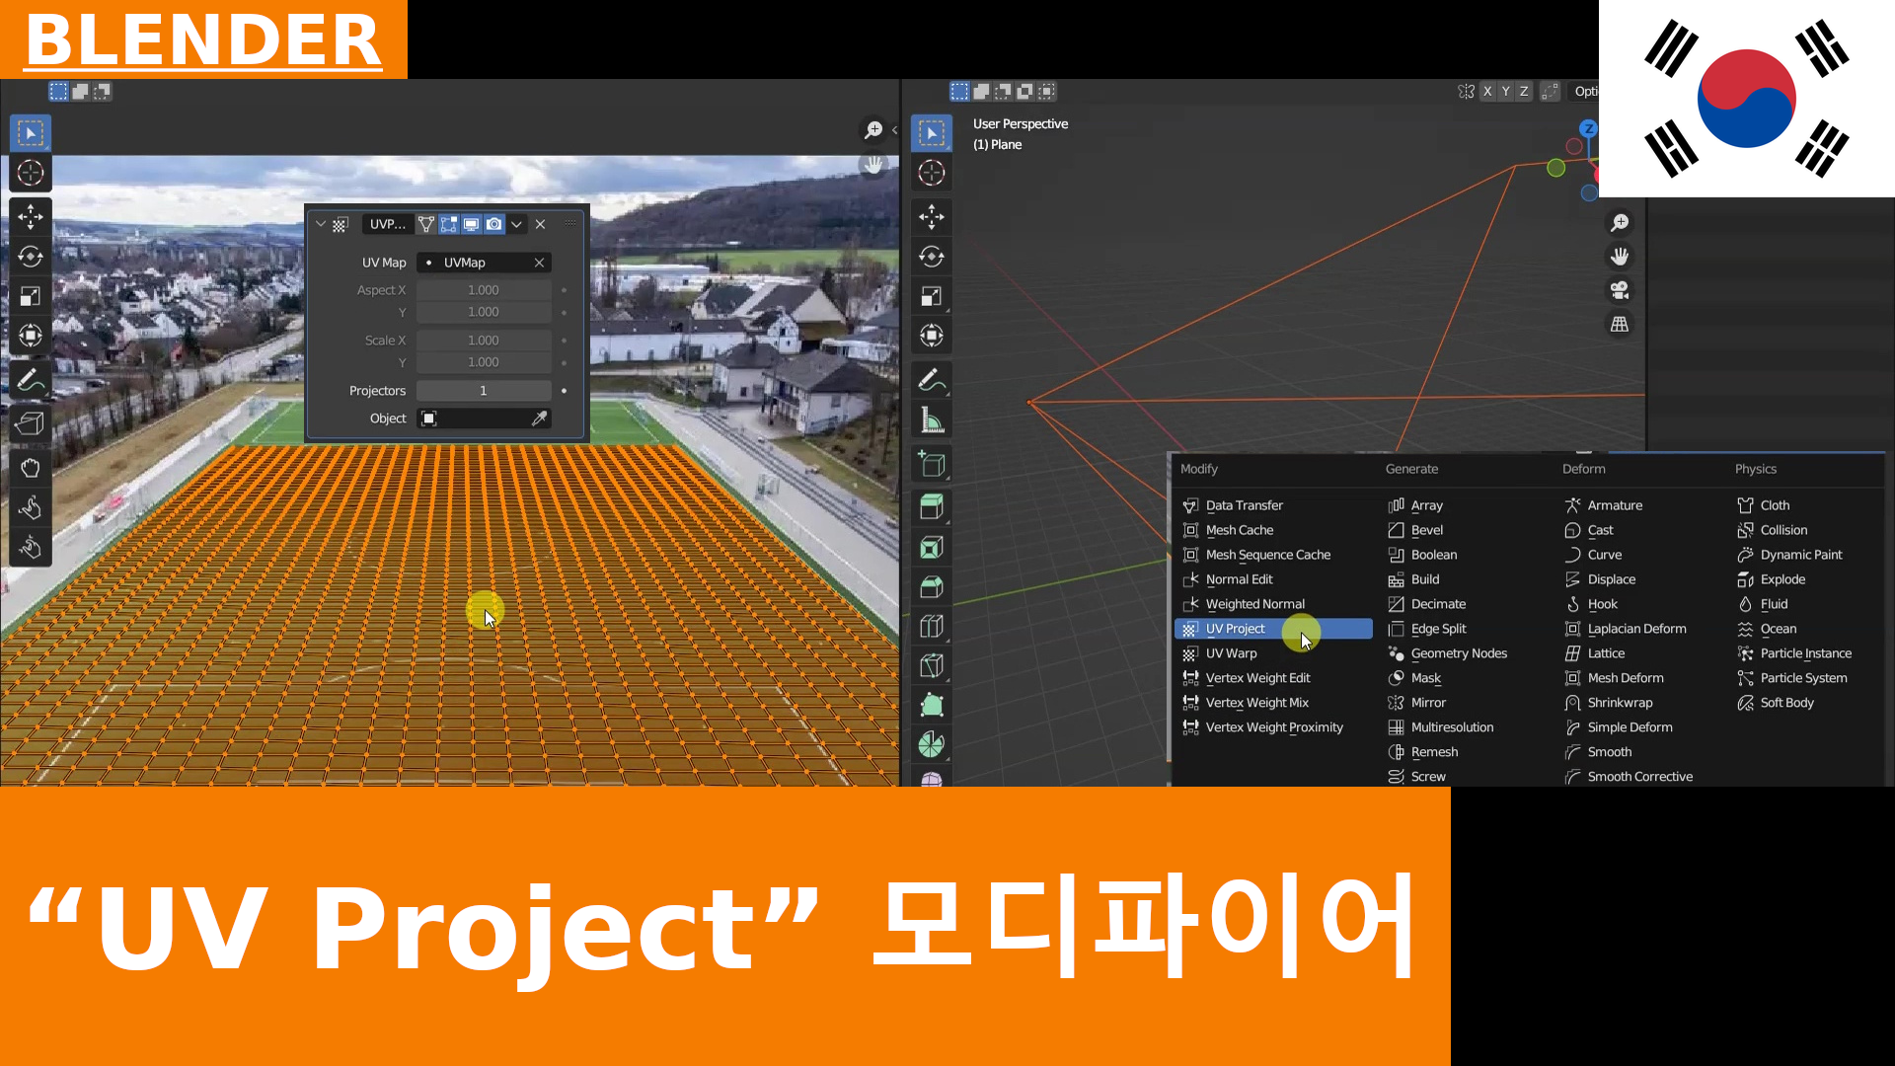1895x1066 pixels.
Task: Remove the UV Project modifier
Action: click(541, 224)
